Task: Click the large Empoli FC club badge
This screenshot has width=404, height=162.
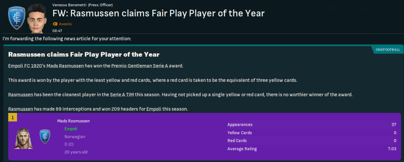Action: 16,17
